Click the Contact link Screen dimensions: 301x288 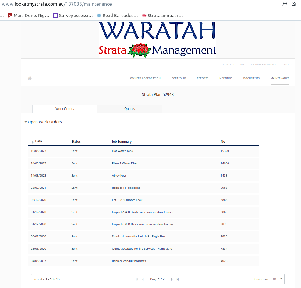click(228, 65)
